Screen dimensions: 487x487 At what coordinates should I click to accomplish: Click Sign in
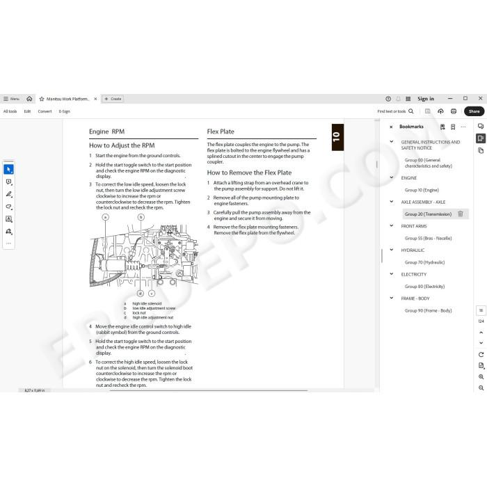[426, 99]
